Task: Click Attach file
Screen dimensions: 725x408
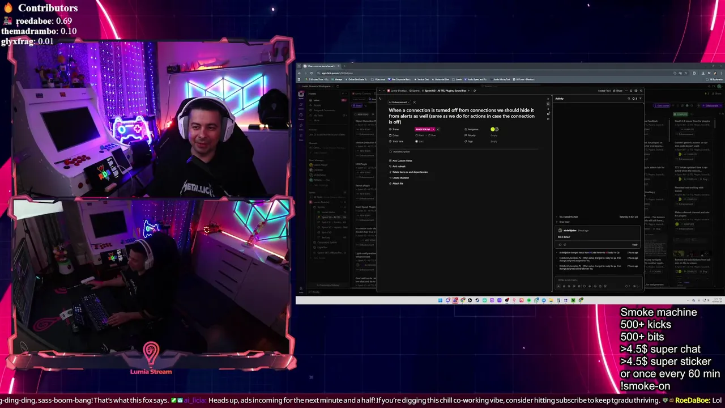Action: coord(396,184)
